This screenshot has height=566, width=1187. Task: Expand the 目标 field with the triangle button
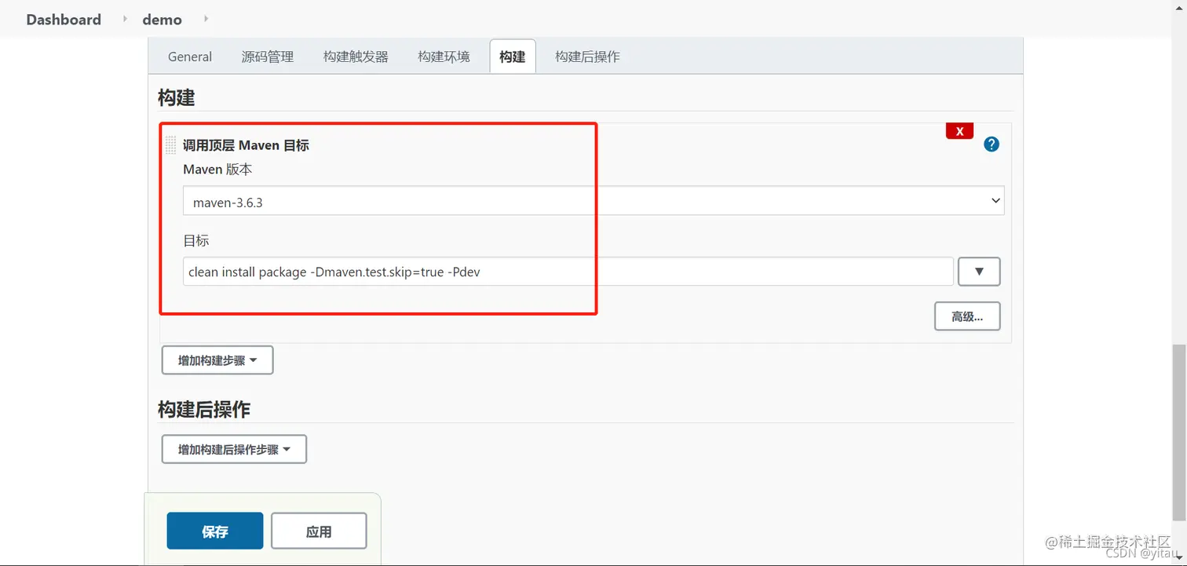click(979, 272)
